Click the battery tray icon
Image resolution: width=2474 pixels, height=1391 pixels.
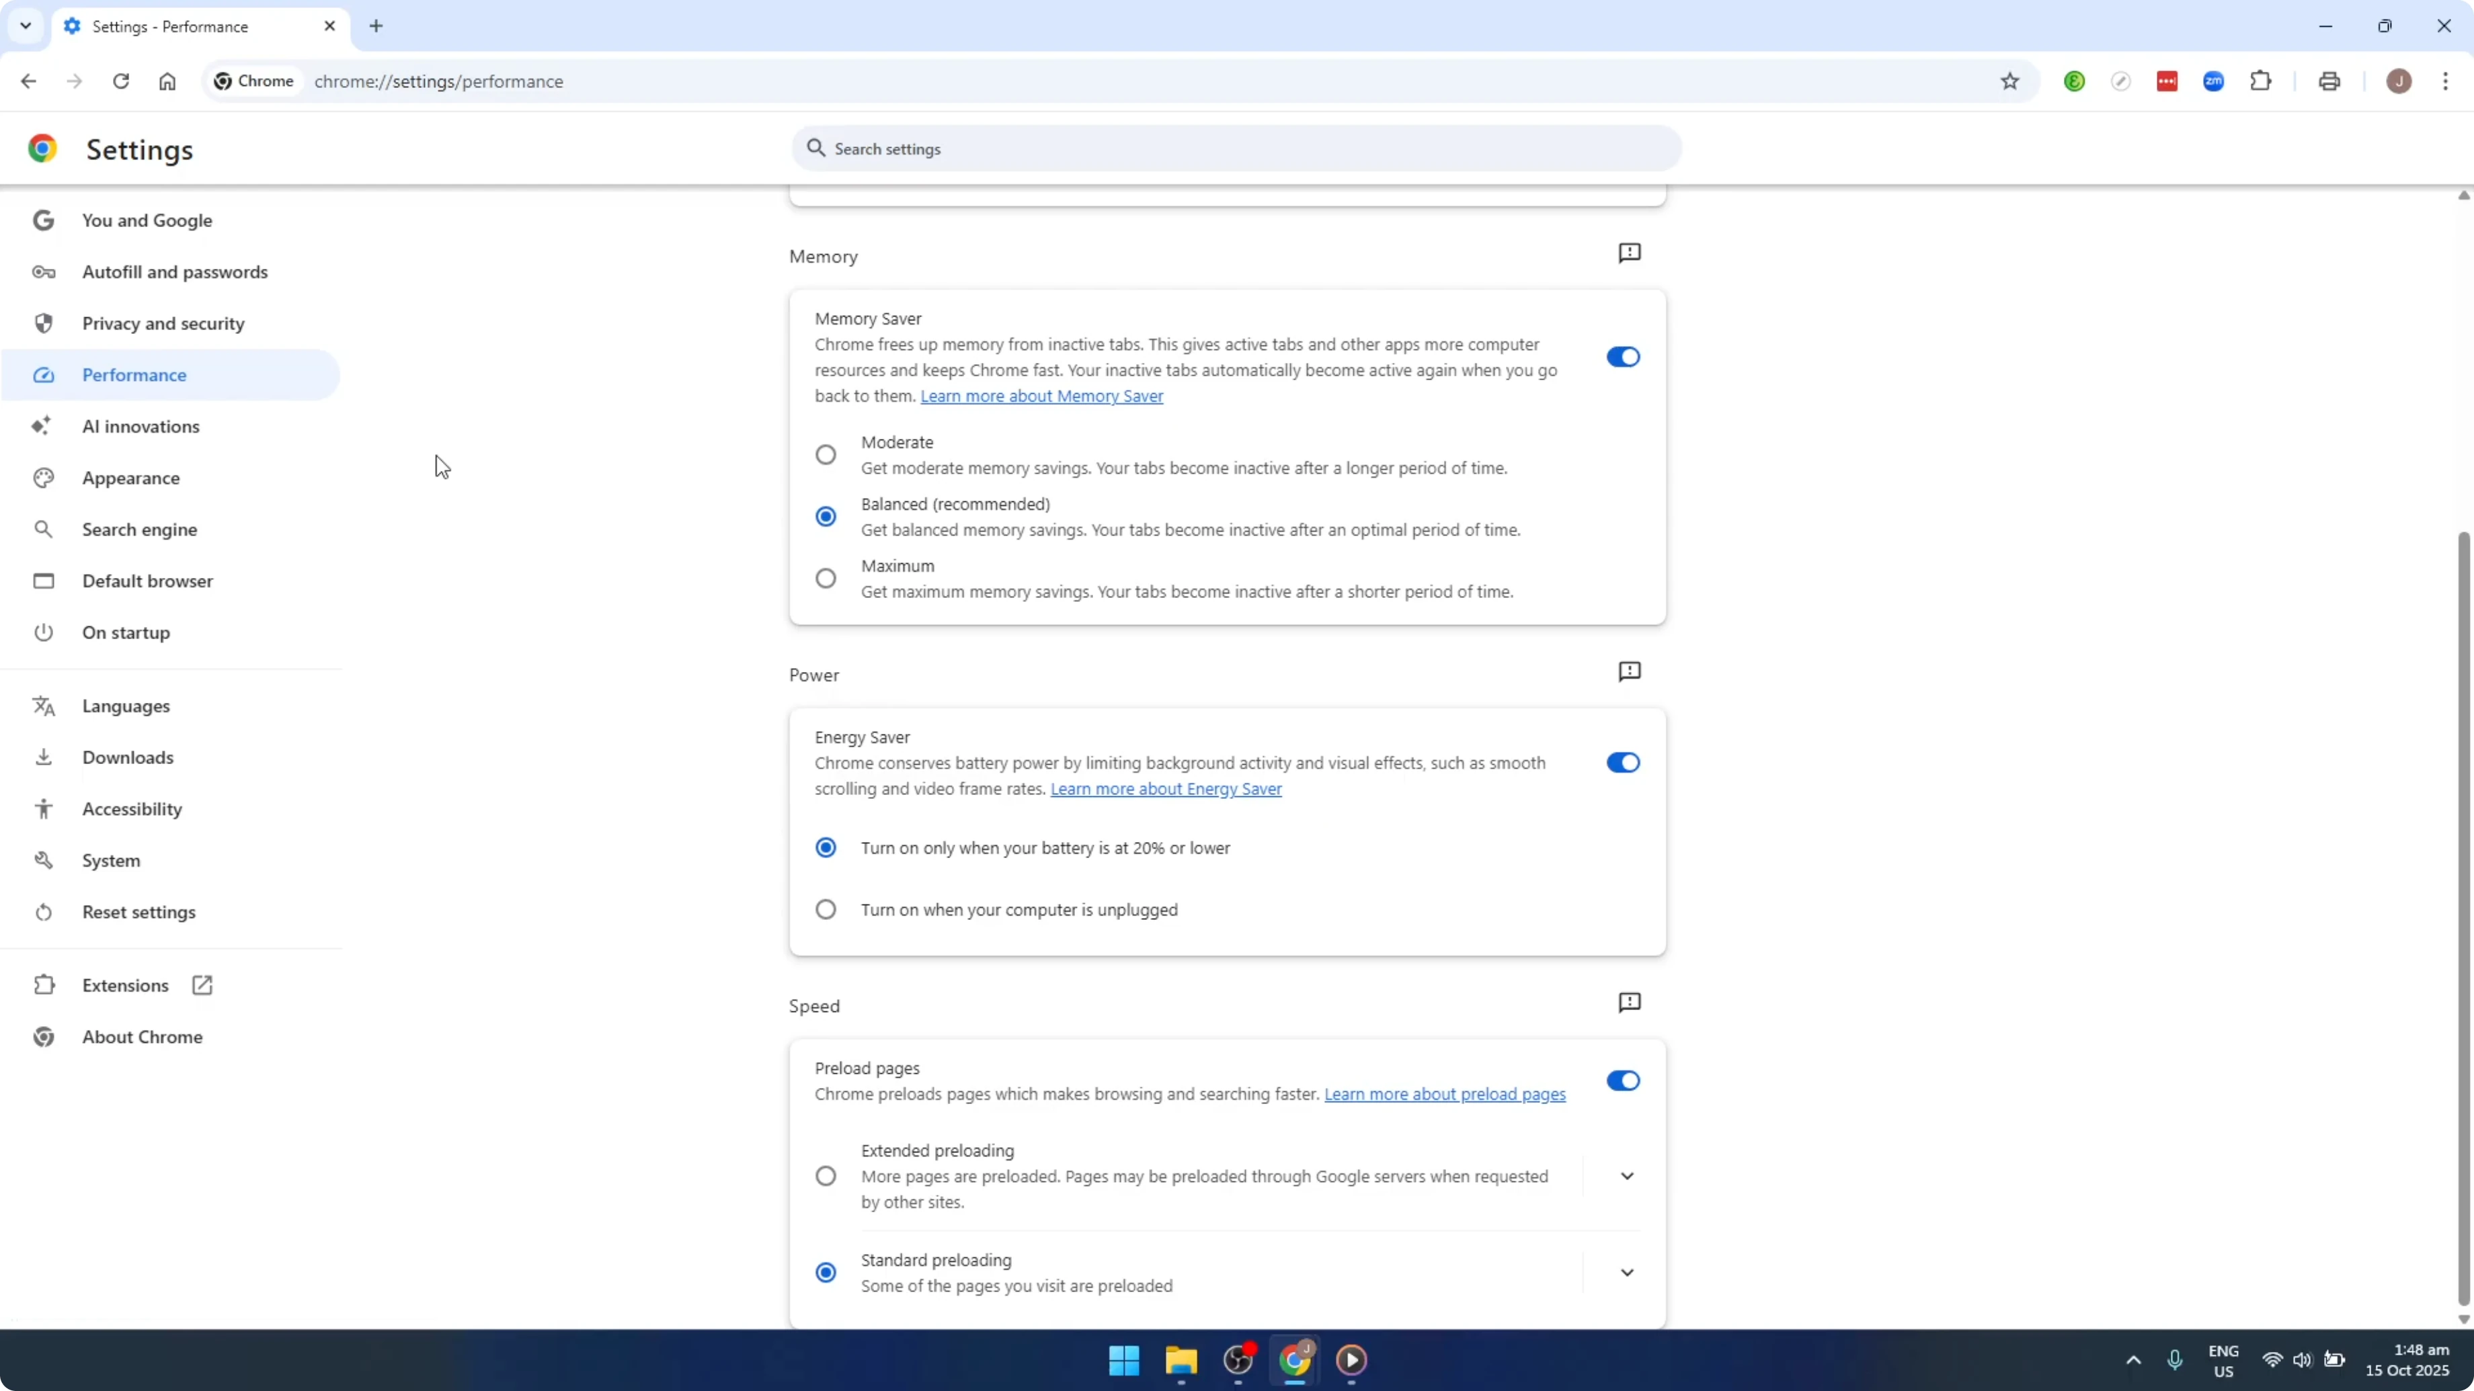coord(2335,1360)
